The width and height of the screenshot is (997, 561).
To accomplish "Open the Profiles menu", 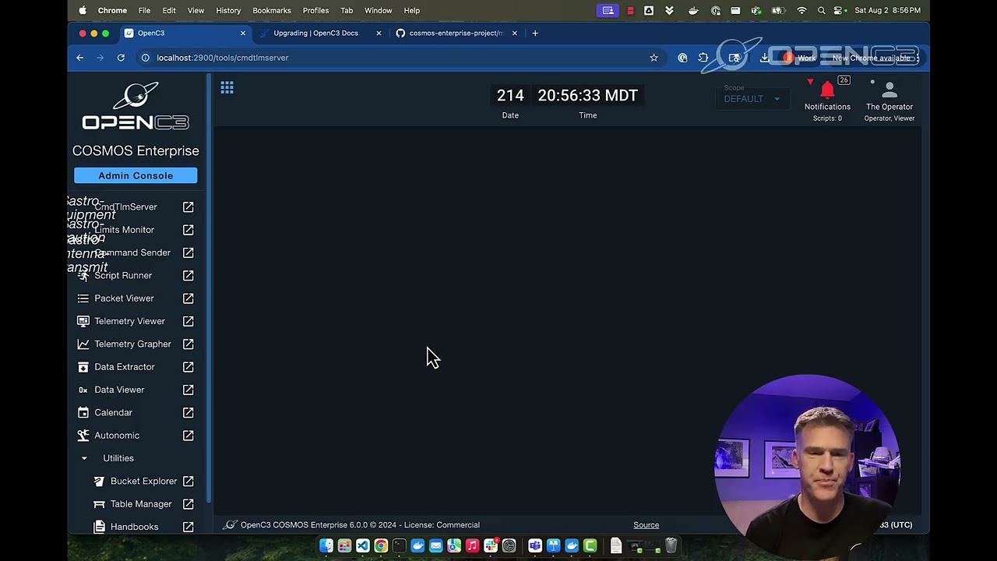I will point(315,10).
